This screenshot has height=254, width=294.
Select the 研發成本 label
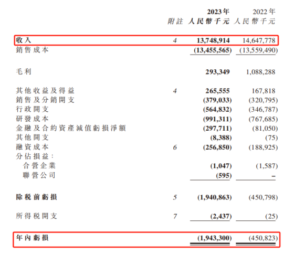32,119
